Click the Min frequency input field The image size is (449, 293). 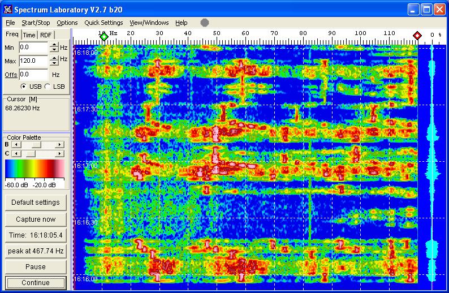(x=33, y=48)
